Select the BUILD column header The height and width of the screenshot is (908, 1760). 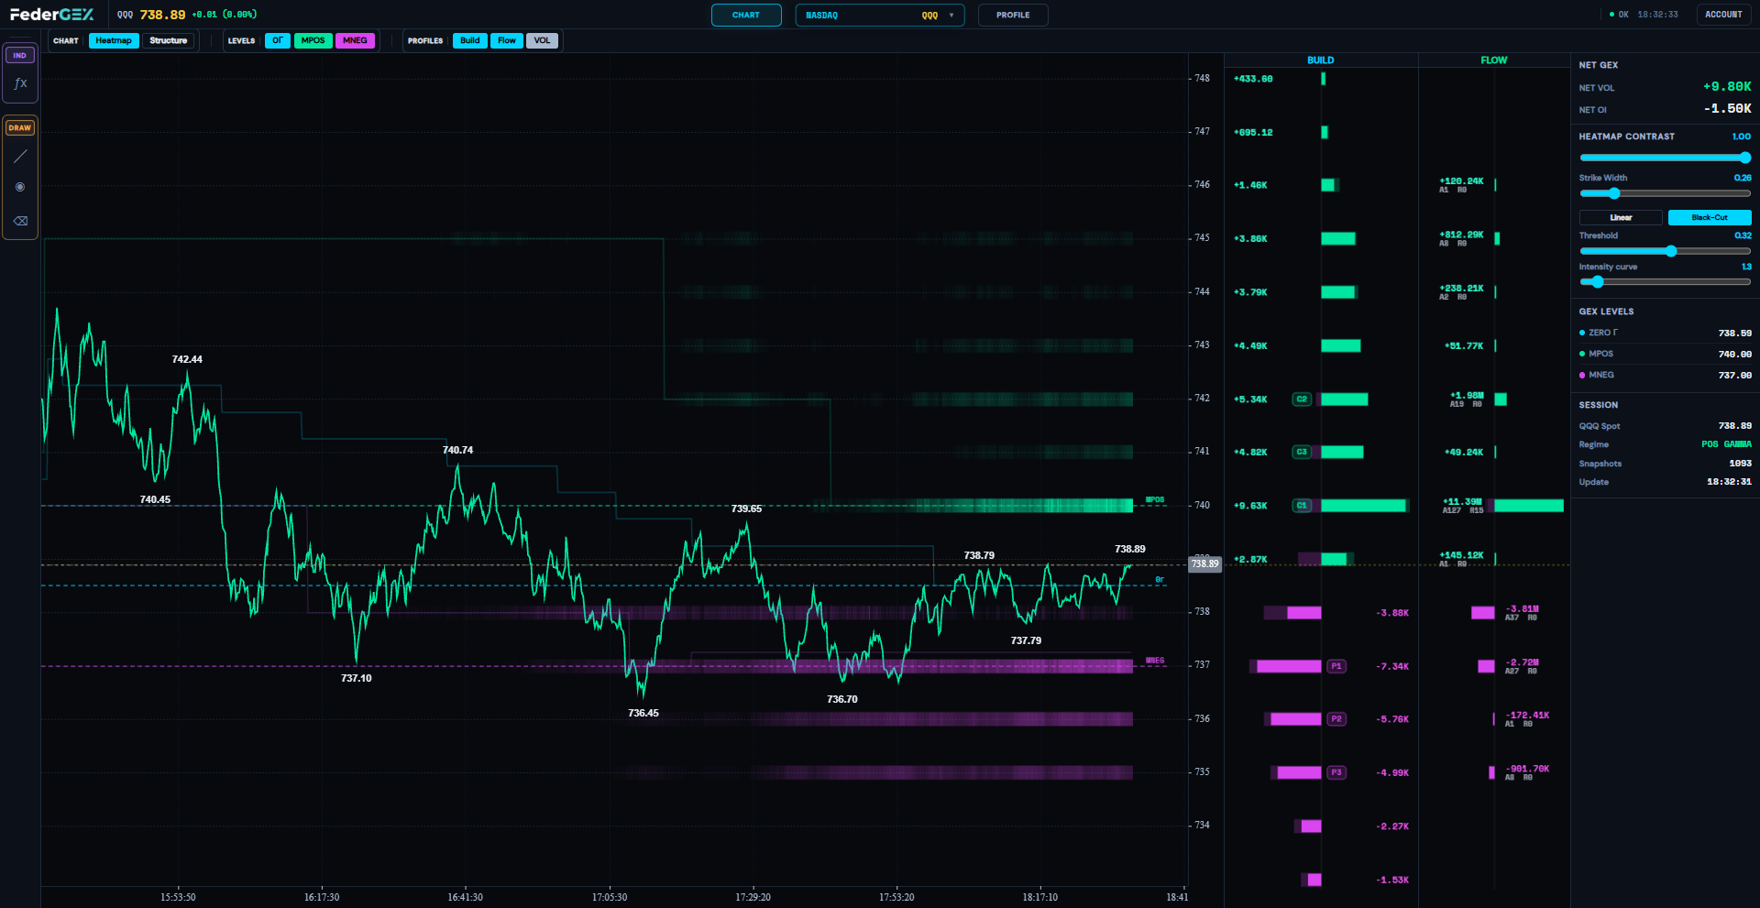pos(1321,60)
